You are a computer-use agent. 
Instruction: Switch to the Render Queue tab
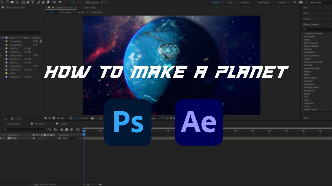click(13, 124)
